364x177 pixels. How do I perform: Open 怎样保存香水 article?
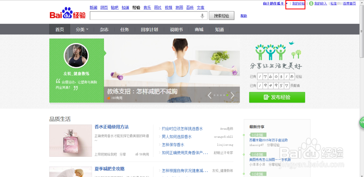click(173, 145)
